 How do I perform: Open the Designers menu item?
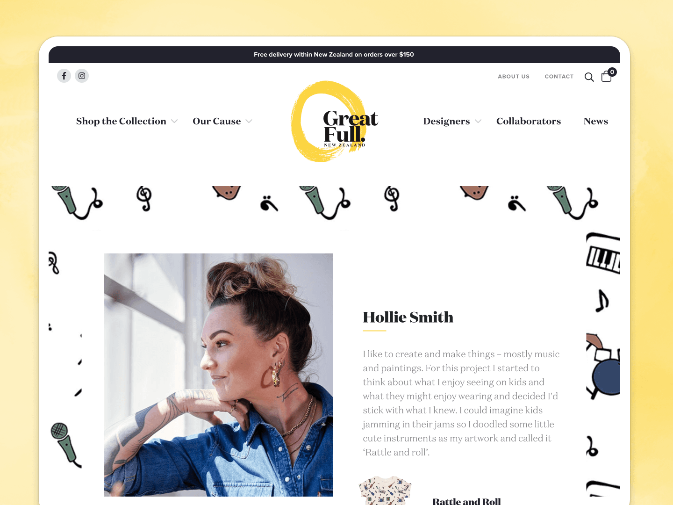446,121
